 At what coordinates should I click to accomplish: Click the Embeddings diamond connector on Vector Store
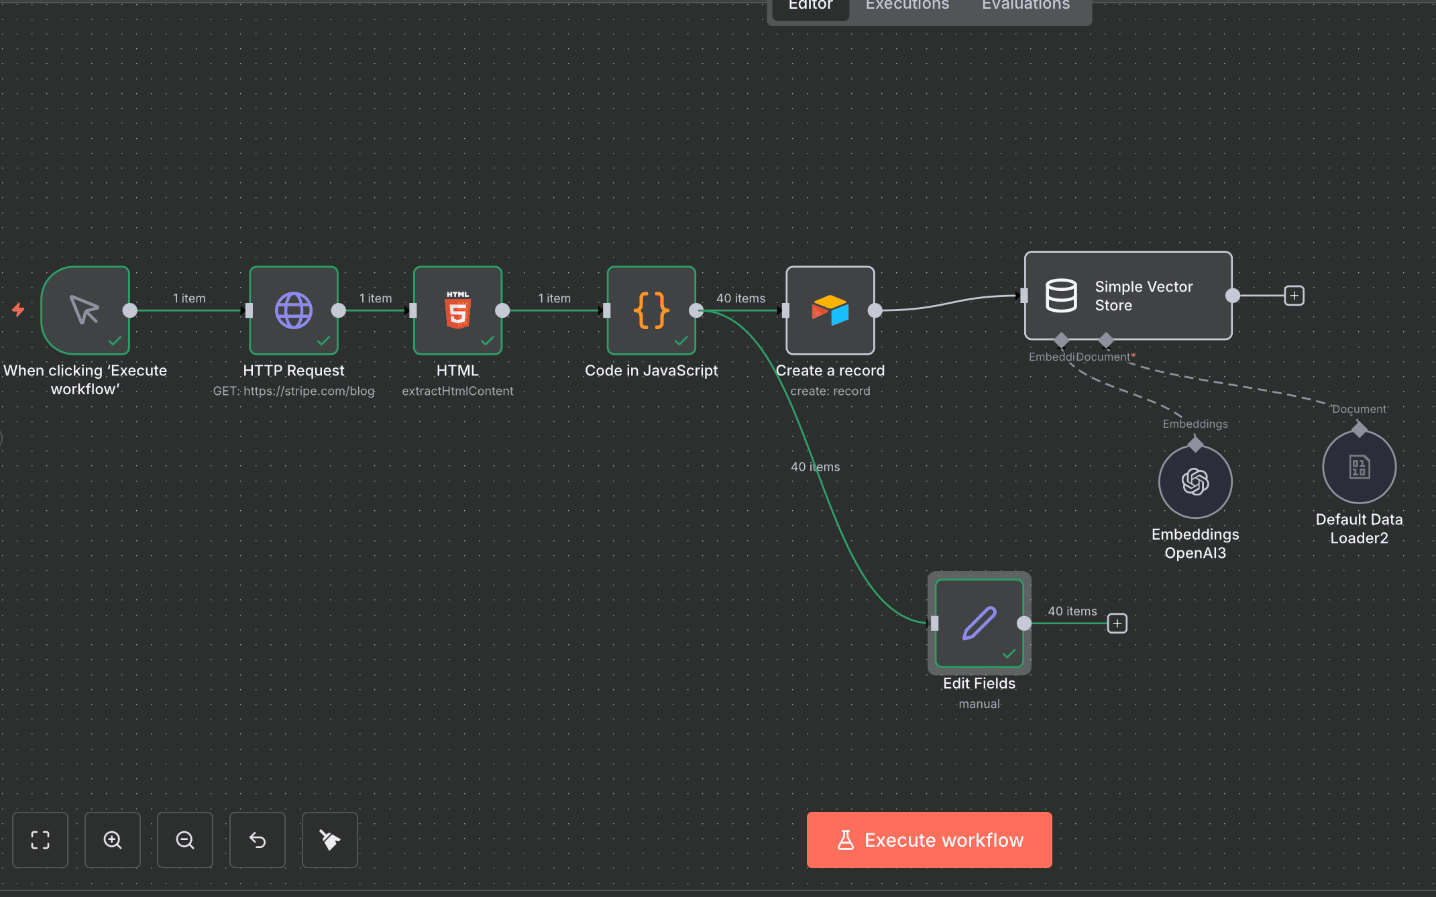pyautogui.click(x=1061, y=340)
